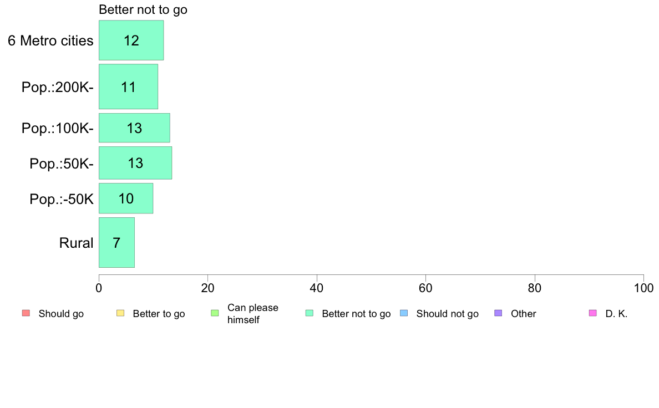Click the Rural category label
The height and width of the screenshot is (408, 659).
click(76, 243)
